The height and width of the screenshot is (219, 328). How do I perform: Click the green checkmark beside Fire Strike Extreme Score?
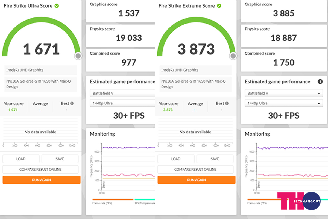point(219,6)
